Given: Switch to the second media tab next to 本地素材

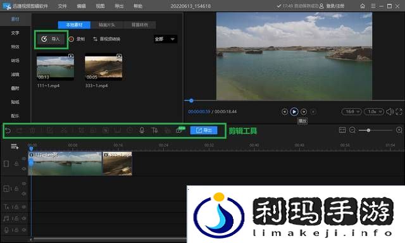Looking at the screenshot, I should pos(107,25).
